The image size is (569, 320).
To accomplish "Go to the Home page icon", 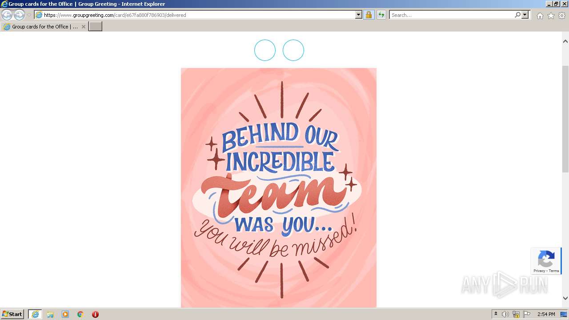I will [540, 16].
